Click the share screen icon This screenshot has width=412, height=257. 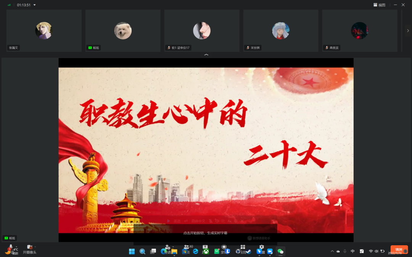pyautogui.click(x=205, y=247)
